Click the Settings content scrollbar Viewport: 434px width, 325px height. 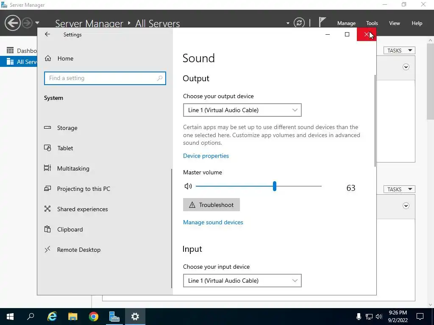pos(375,121)
